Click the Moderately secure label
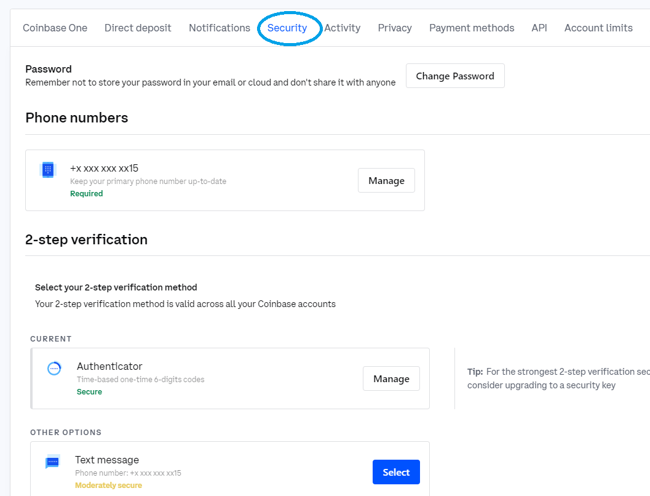The image size is (650, 496). pyautogui.click(x=109, y=485)
